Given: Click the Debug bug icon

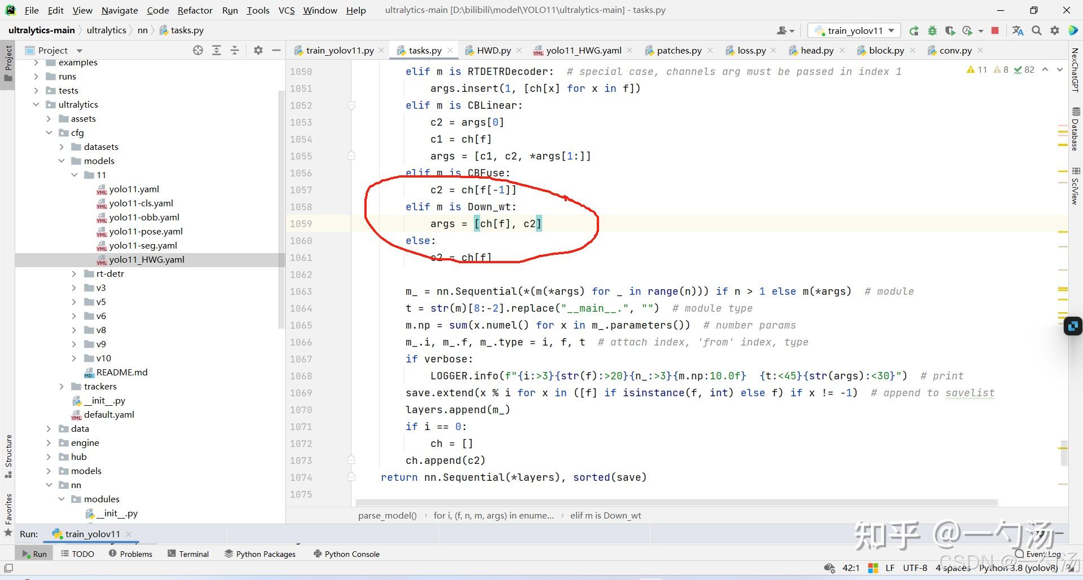Looking at the screenshot, I should coord(932,30).
